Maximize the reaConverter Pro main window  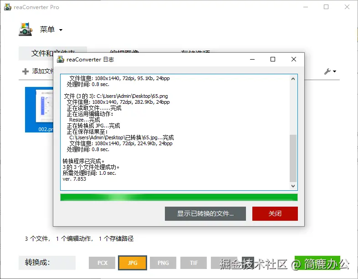pyautogui.click(x=326, y=7)
